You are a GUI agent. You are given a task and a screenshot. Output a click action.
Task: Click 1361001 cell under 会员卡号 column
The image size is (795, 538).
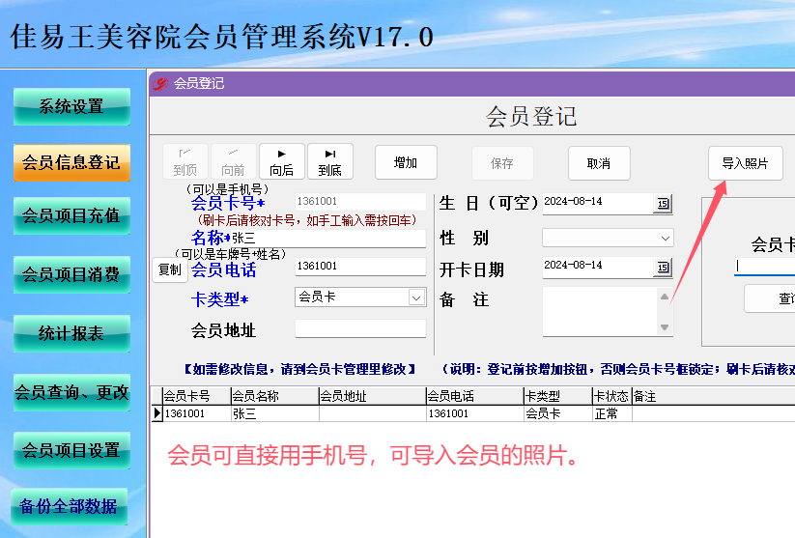(196, 413)
